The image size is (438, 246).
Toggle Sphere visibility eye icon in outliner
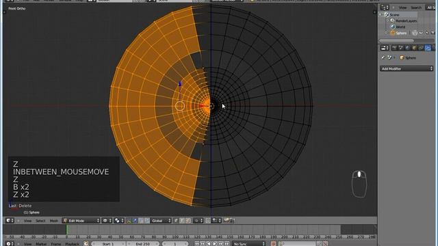click(x=421, y=33)
